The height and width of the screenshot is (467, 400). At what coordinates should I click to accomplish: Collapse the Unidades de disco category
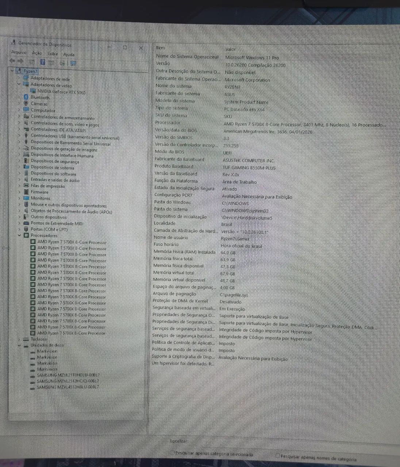coord(19,345)
